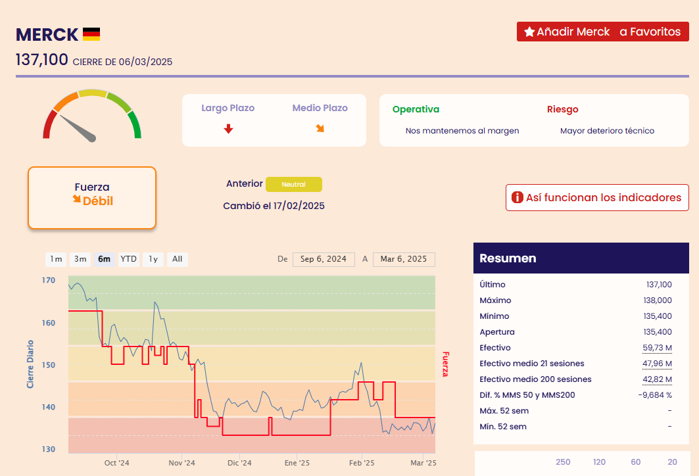Click the Operativa heading
The height and width of the screenshot is (476, 699).
click(x=416, y=110)
